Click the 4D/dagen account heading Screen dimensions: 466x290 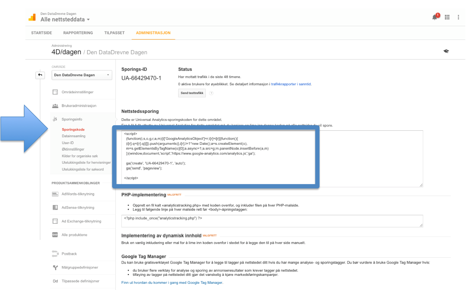click(66, 52)
